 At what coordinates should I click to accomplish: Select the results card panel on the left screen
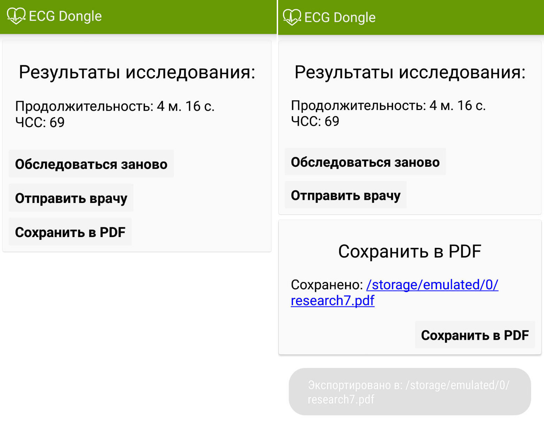click(x=137, y=145)
